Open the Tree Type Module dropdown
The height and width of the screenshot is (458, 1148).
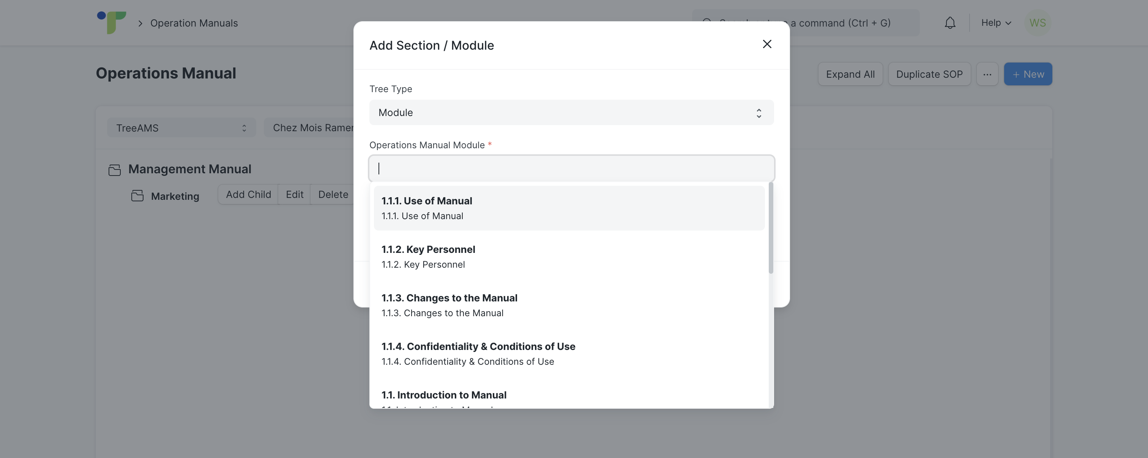(x=571, y=113)
